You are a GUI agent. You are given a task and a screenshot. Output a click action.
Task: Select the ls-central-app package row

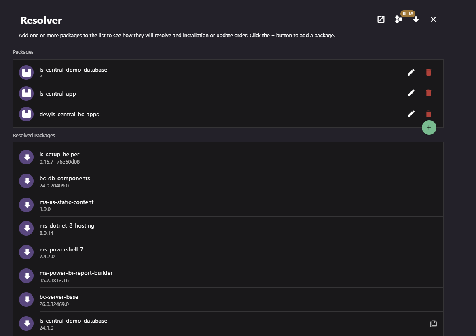coord(228,93)
